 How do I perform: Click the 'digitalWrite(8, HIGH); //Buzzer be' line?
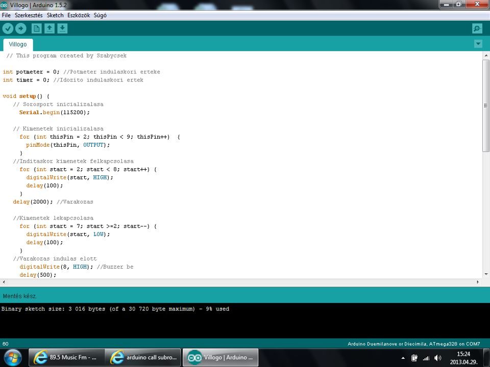coord(77,267)
